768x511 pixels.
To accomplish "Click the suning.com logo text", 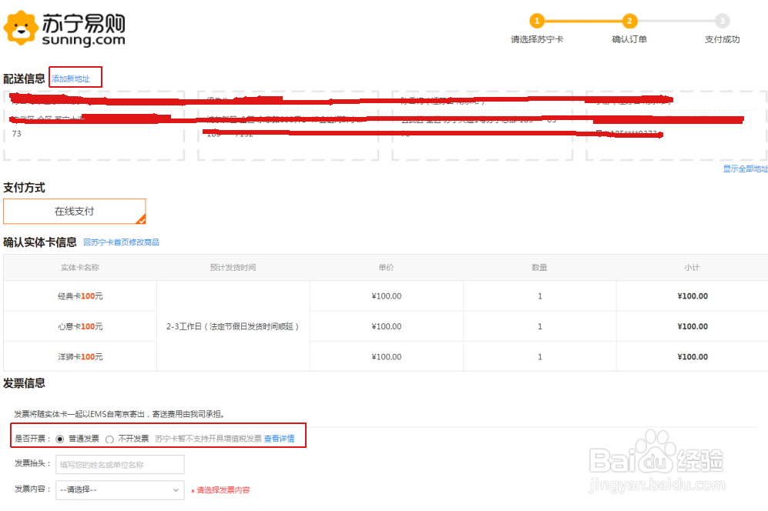I will pyautogui.click(x=83, y=40).
